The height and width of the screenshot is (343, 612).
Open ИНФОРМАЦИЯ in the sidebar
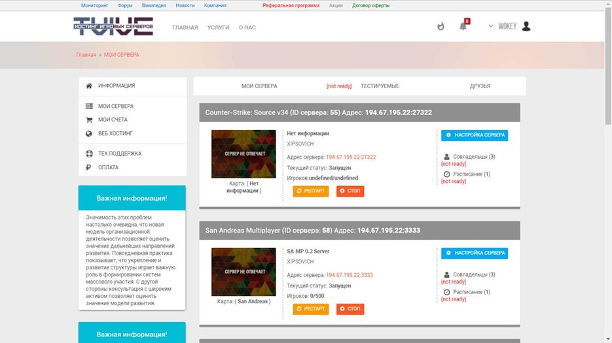117,86
